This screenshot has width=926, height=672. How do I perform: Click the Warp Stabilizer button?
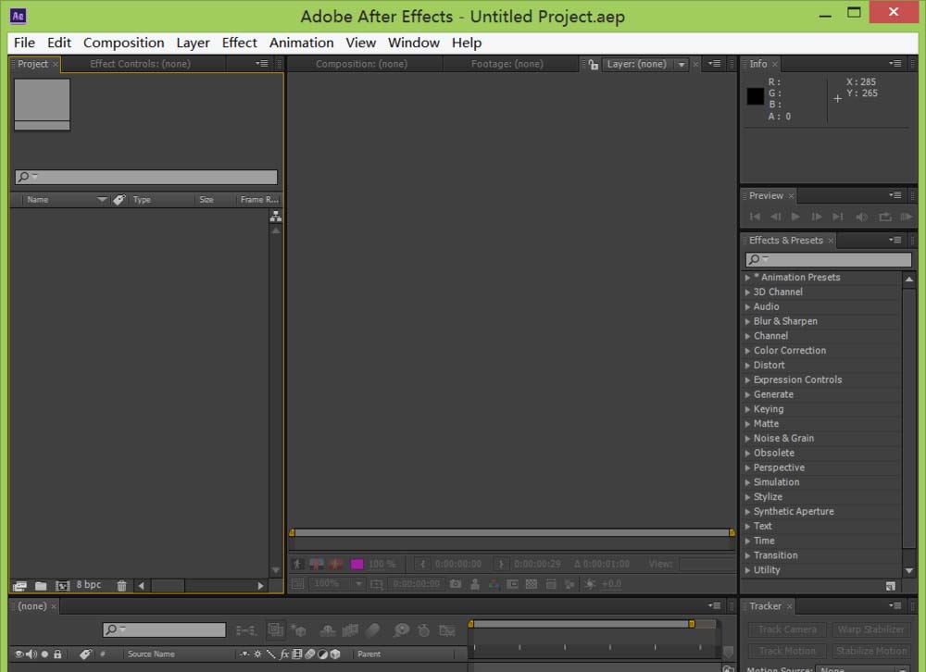tap(870, 629)
